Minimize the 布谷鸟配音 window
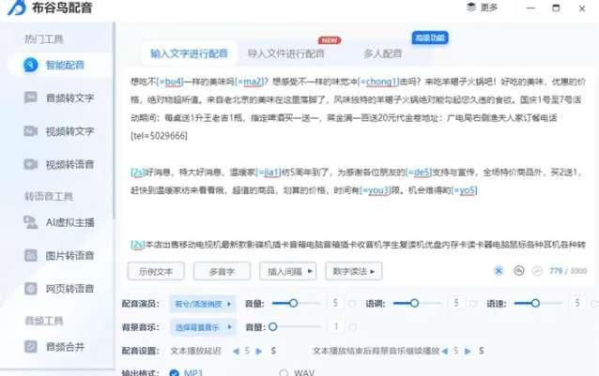This screenshot has width=599, height=376. 530,8
